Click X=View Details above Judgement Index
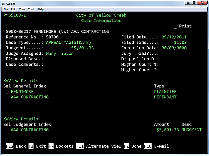This screenshot has height=156, width=209. click(21, 119)
